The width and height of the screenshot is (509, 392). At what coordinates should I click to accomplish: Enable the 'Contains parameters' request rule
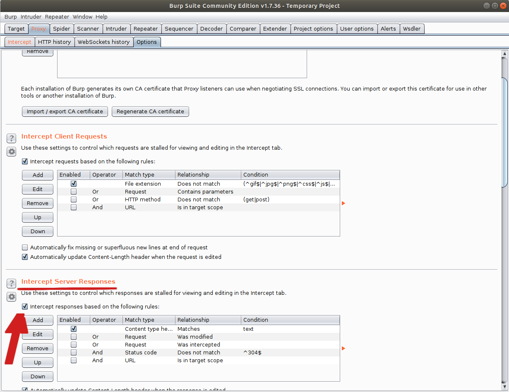coord(74,191)
